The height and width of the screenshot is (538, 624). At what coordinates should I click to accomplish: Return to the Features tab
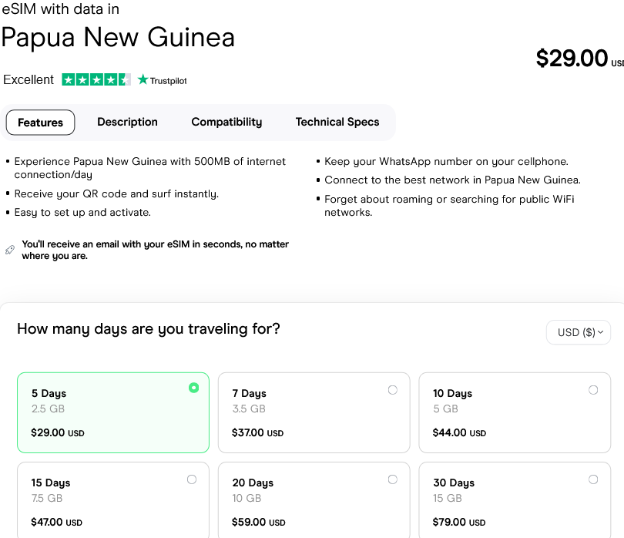40,122
